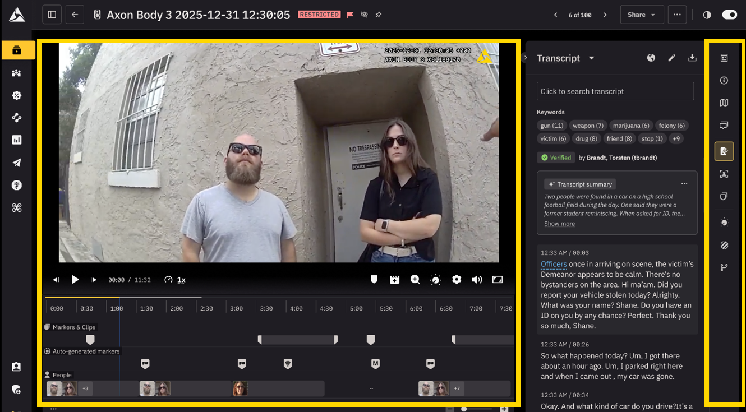Edit the transcript with pencil icon

671,58
